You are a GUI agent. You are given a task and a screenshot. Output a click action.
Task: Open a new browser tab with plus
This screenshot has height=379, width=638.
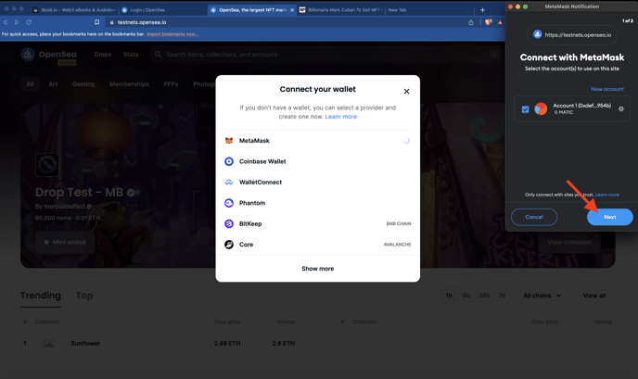tap(482, 10)
